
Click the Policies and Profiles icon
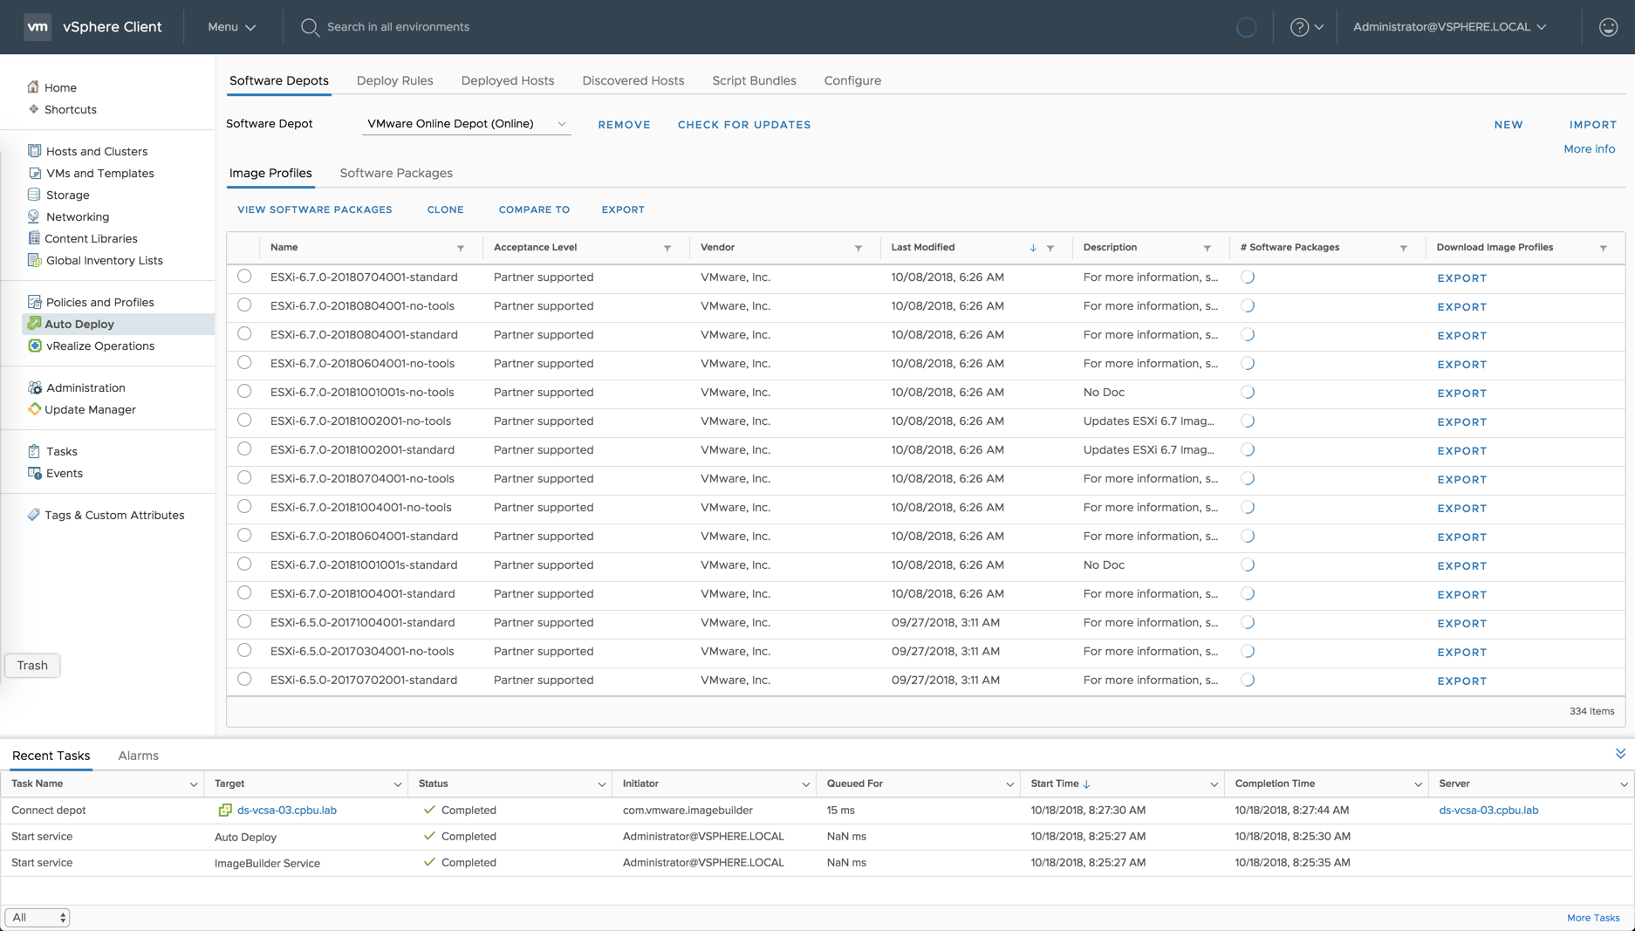coord(34,302)
